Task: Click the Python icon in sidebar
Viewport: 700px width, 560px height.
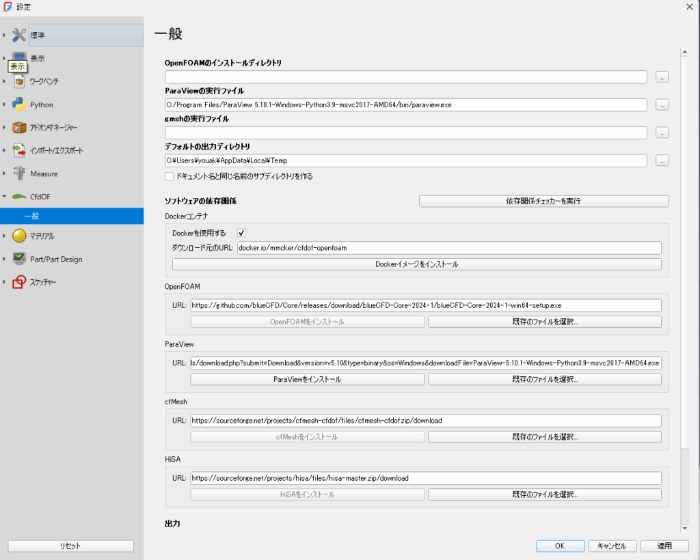Action: [19, 104]
